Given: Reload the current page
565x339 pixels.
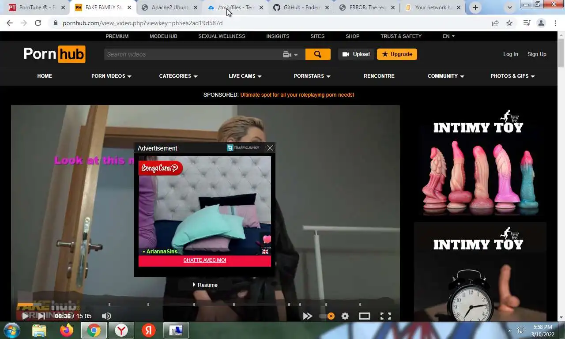Looking at the screenshot, I should 38,23.
